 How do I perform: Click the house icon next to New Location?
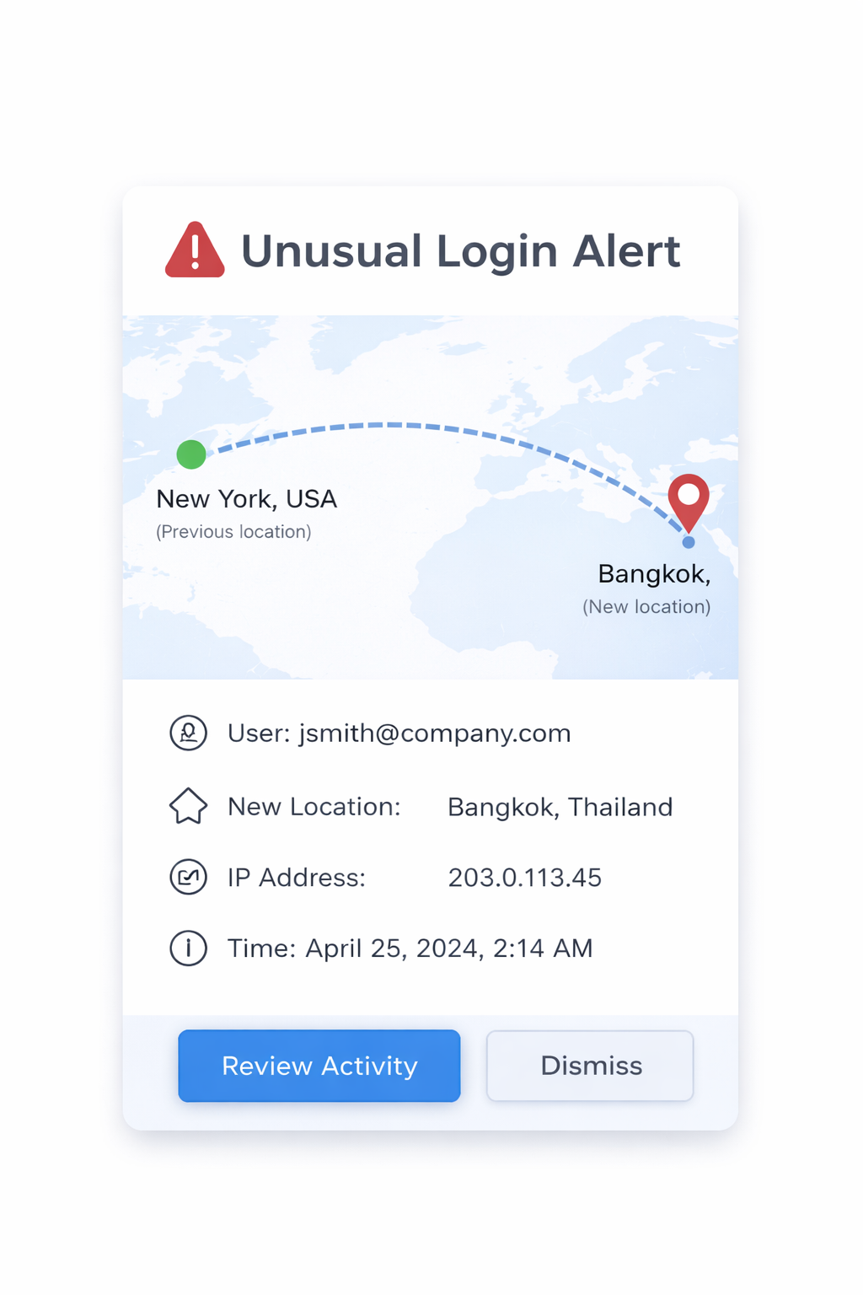tap(188, 806)
